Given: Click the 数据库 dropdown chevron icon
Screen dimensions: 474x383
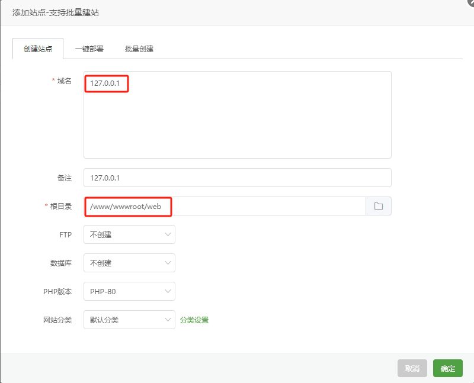Looking at the screenshot, I should coord(167,263).
